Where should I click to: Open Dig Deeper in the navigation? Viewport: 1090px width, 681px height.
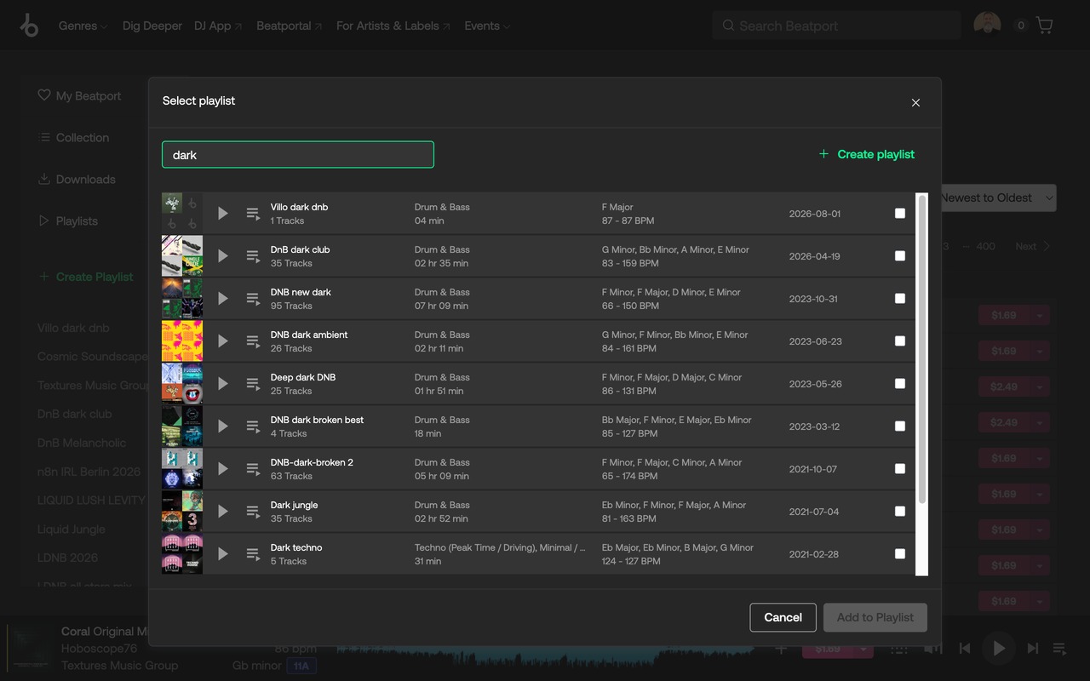tap(152, 26)
